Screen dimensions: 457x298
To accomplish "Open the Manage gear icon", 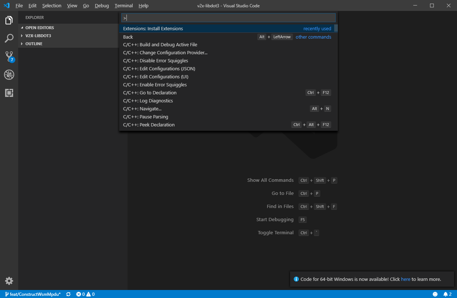I will (x=9, y=281).
